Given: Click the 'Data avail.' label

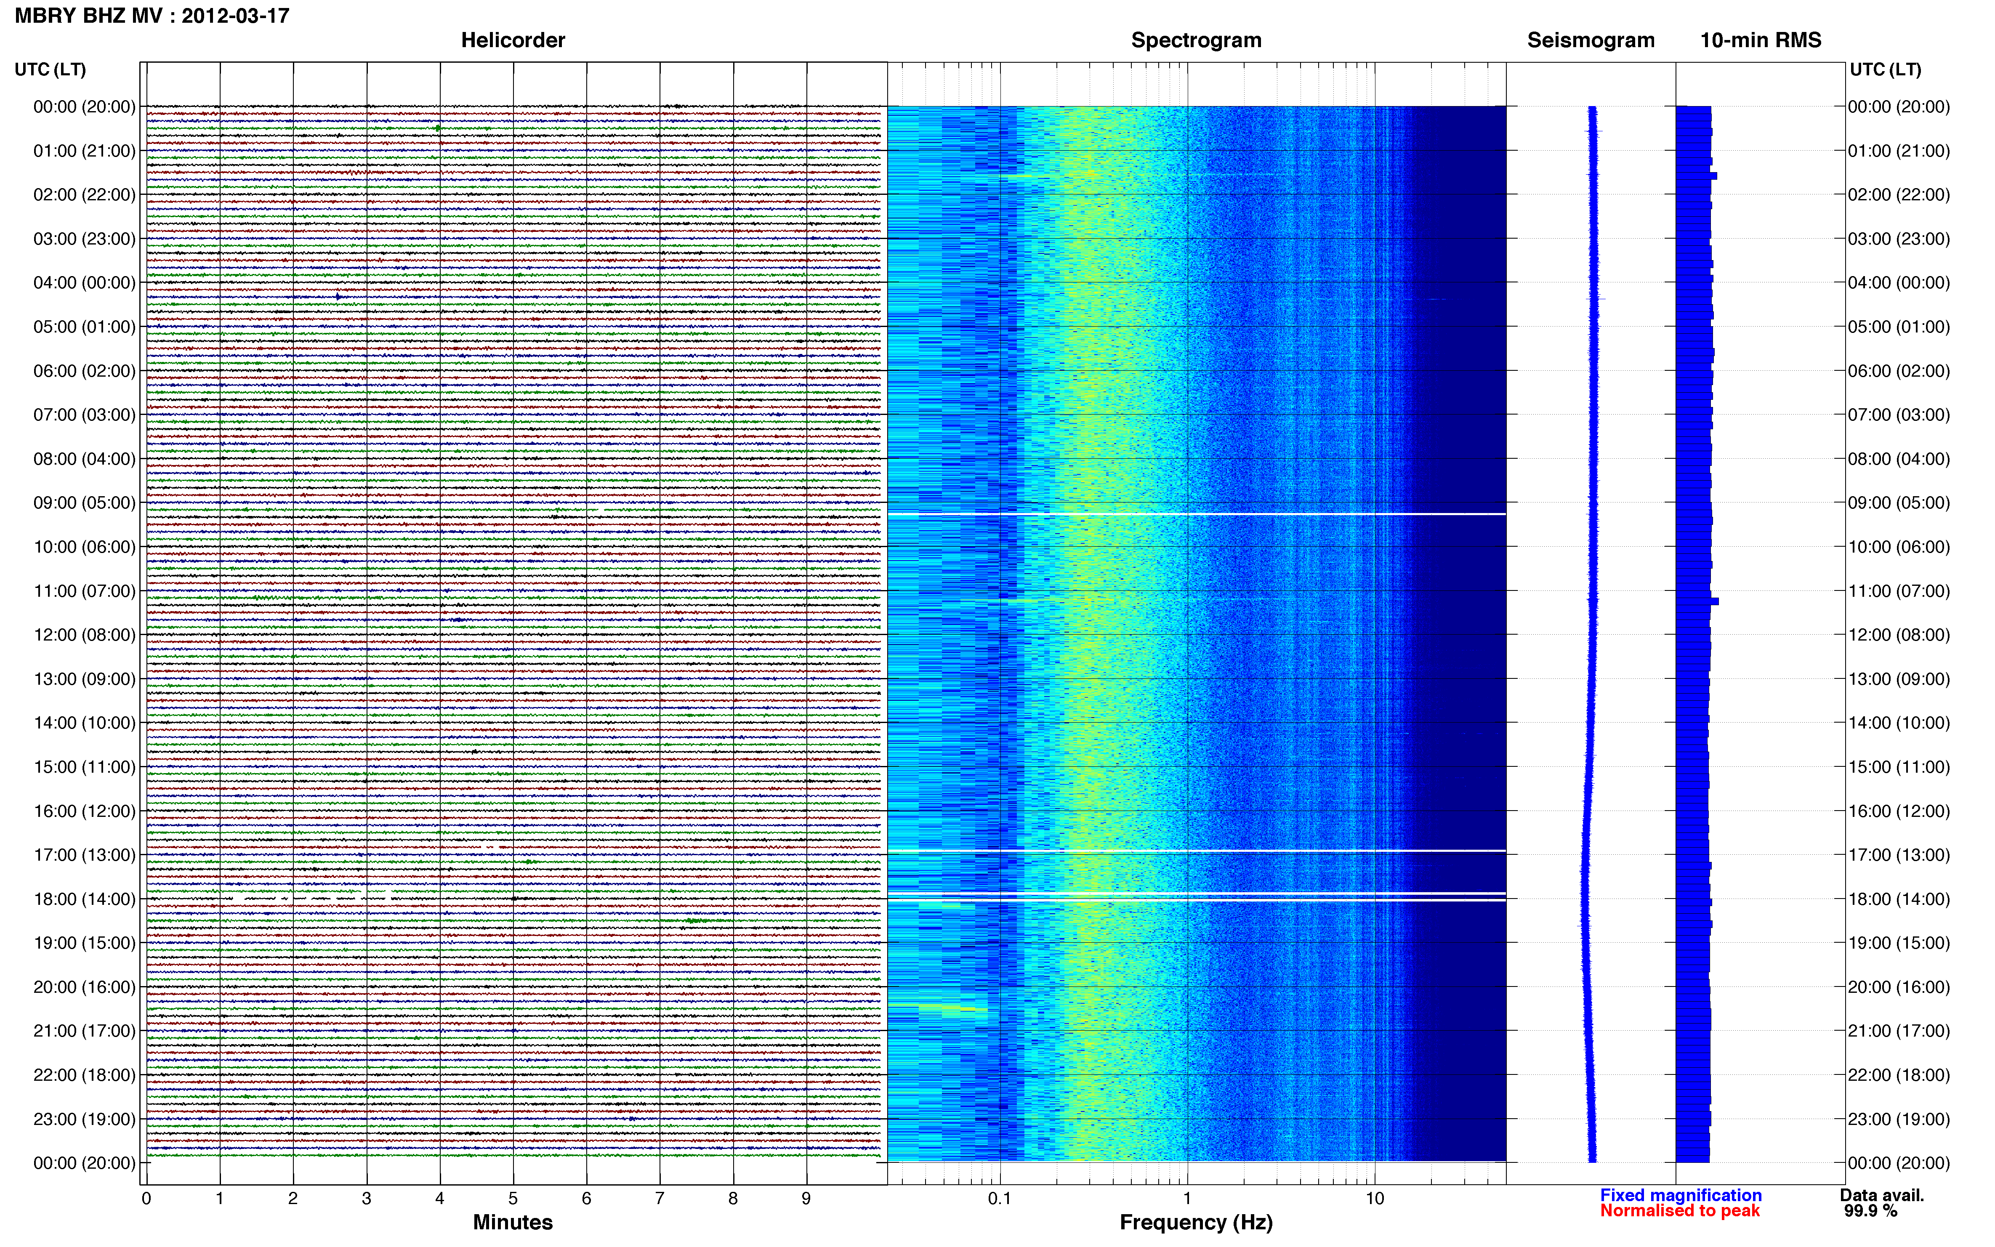Looking at the screenshot, I should [x=1882, y=1195].
